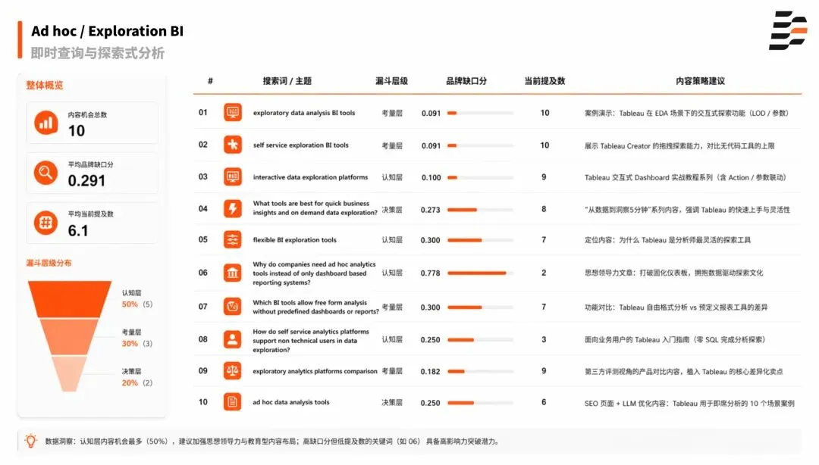Click the SEO 页面 + LLM strategy text in row 10

[x=689, y=403]
